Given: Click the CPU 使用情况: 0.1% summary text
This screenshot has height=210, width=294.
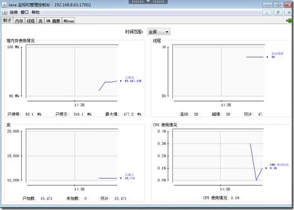Looking at the screenshot, I should pyautogui.click(x=221, y=198).
